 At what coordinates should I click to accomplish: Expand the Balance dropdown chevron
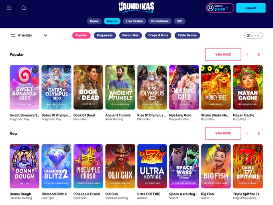227,8
